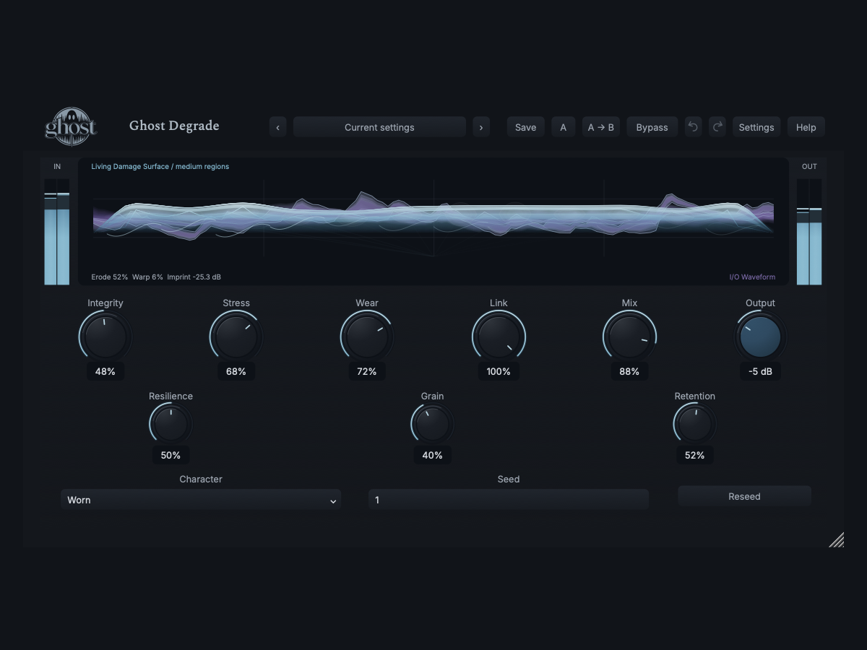Open the Settings menu
The height and width of the screenshot is (650, 867).
click(756, 127)
